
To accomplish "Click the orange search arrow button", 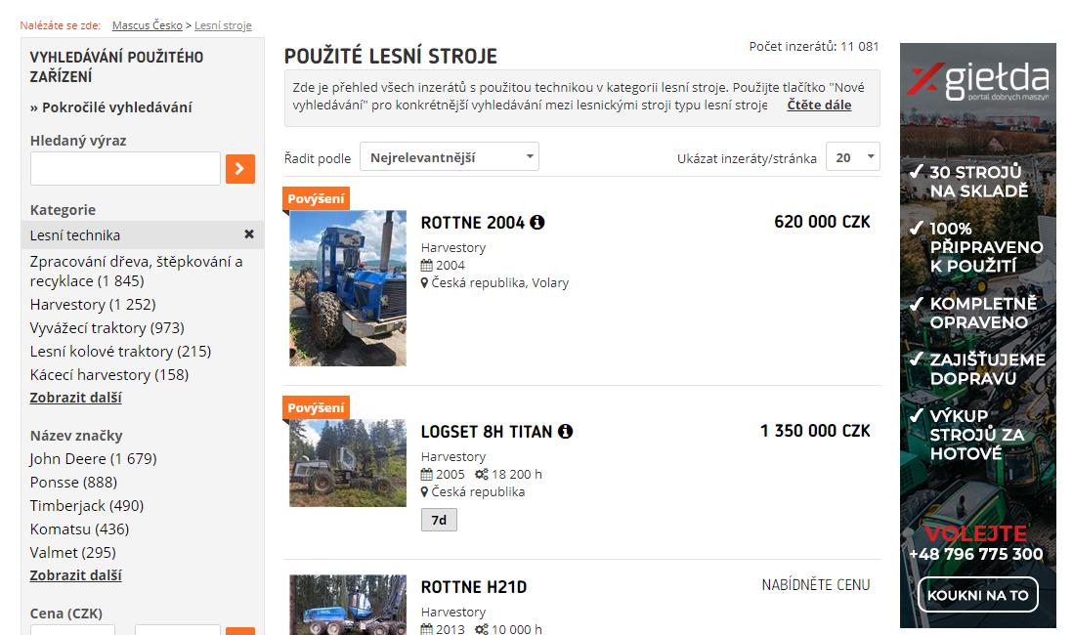I will point(240,169).
